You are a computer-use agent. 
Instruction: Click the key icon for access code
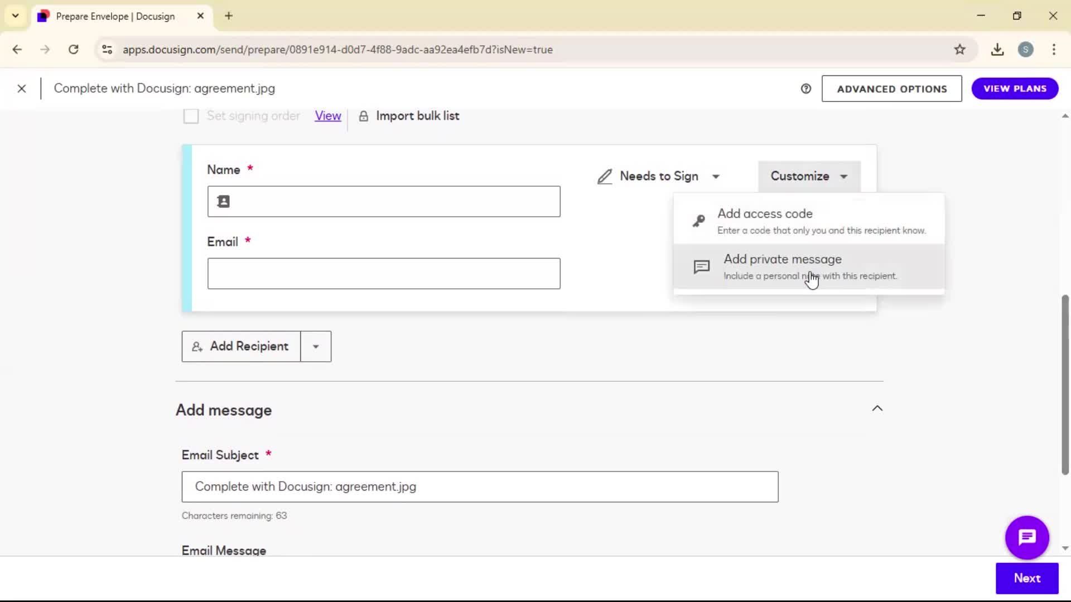[698, 221]
